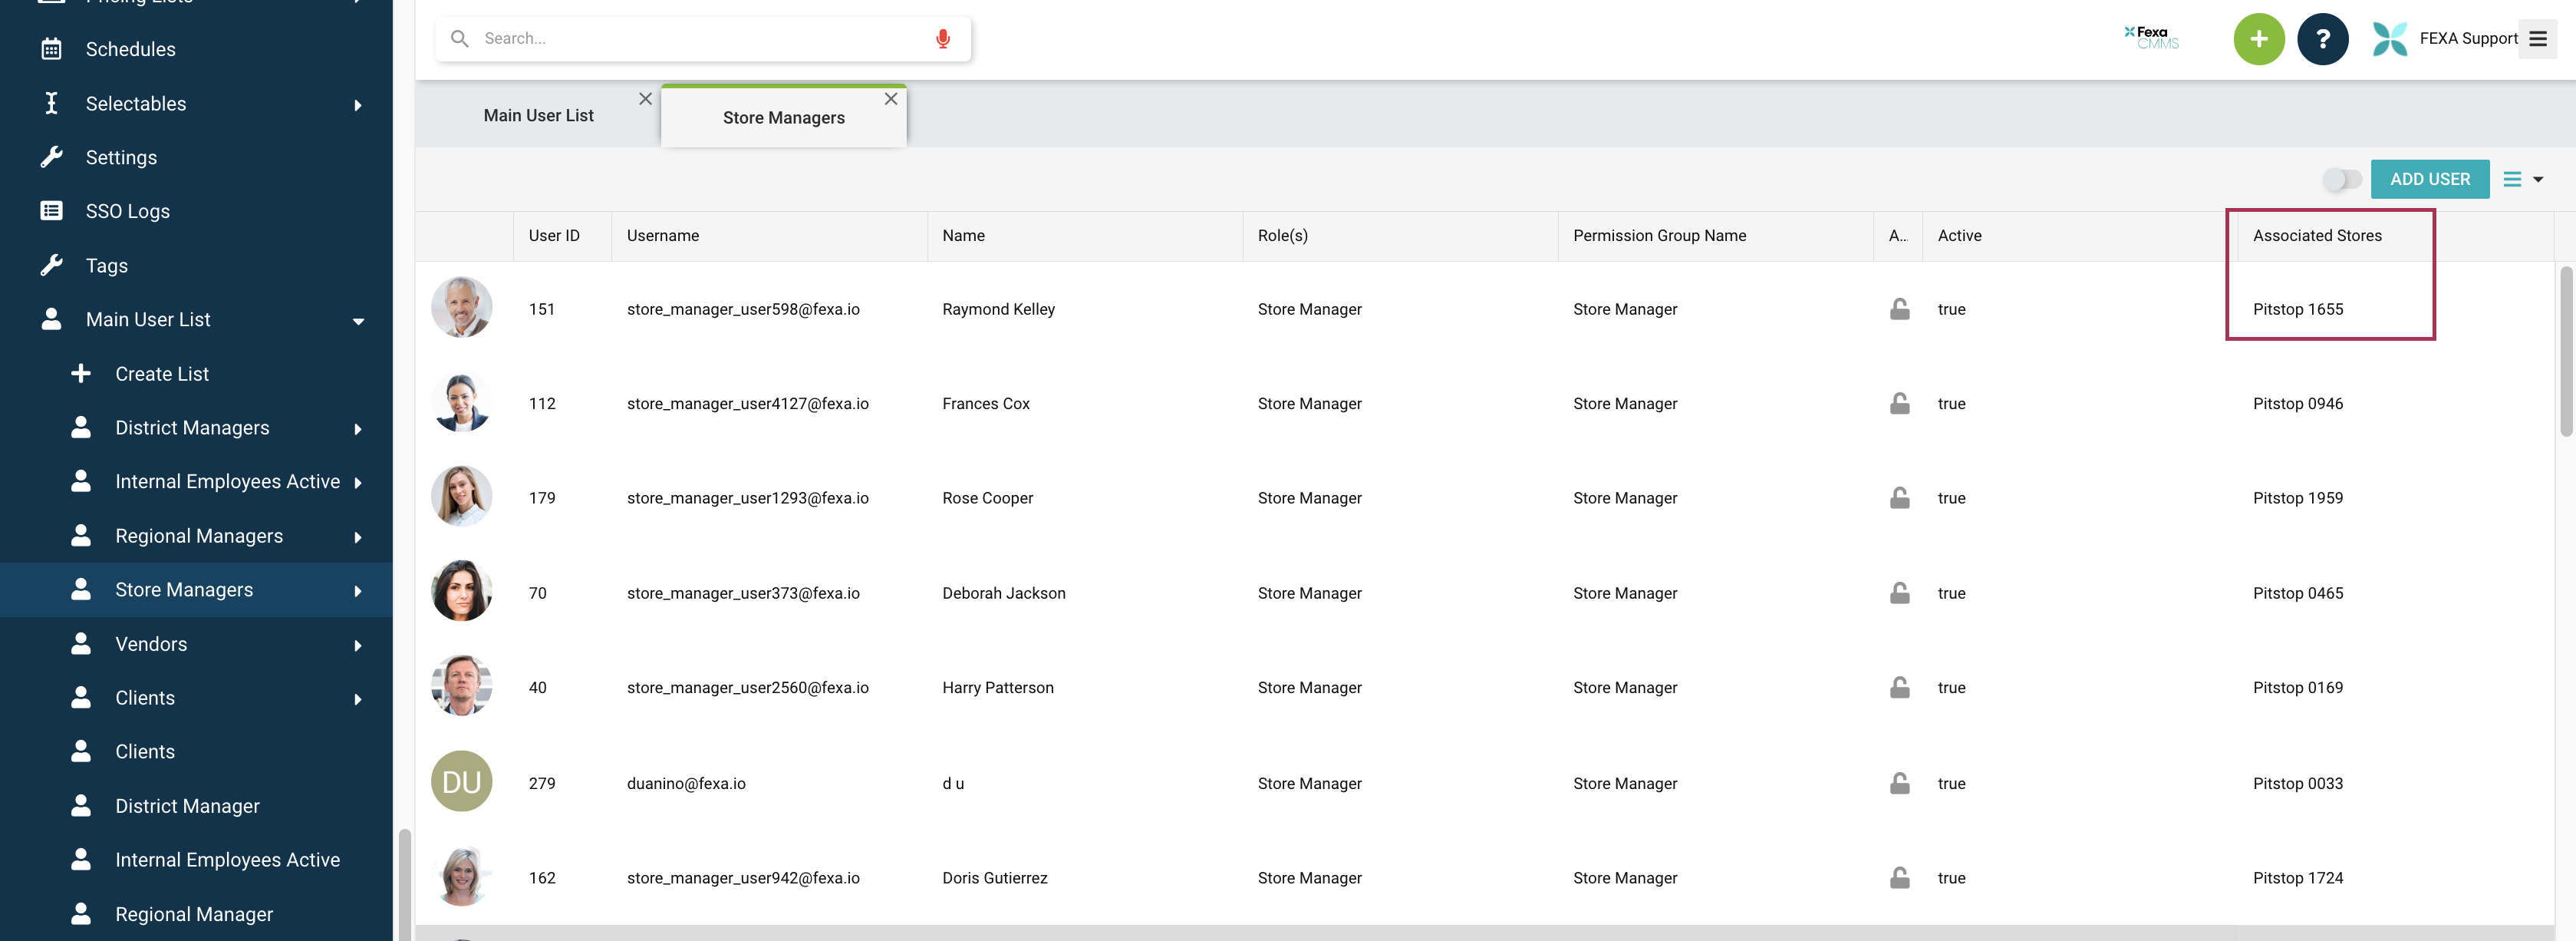This screenshot has width=2576, height=941.
Task: Open the help question mark icon
Action: (2322, 39)
